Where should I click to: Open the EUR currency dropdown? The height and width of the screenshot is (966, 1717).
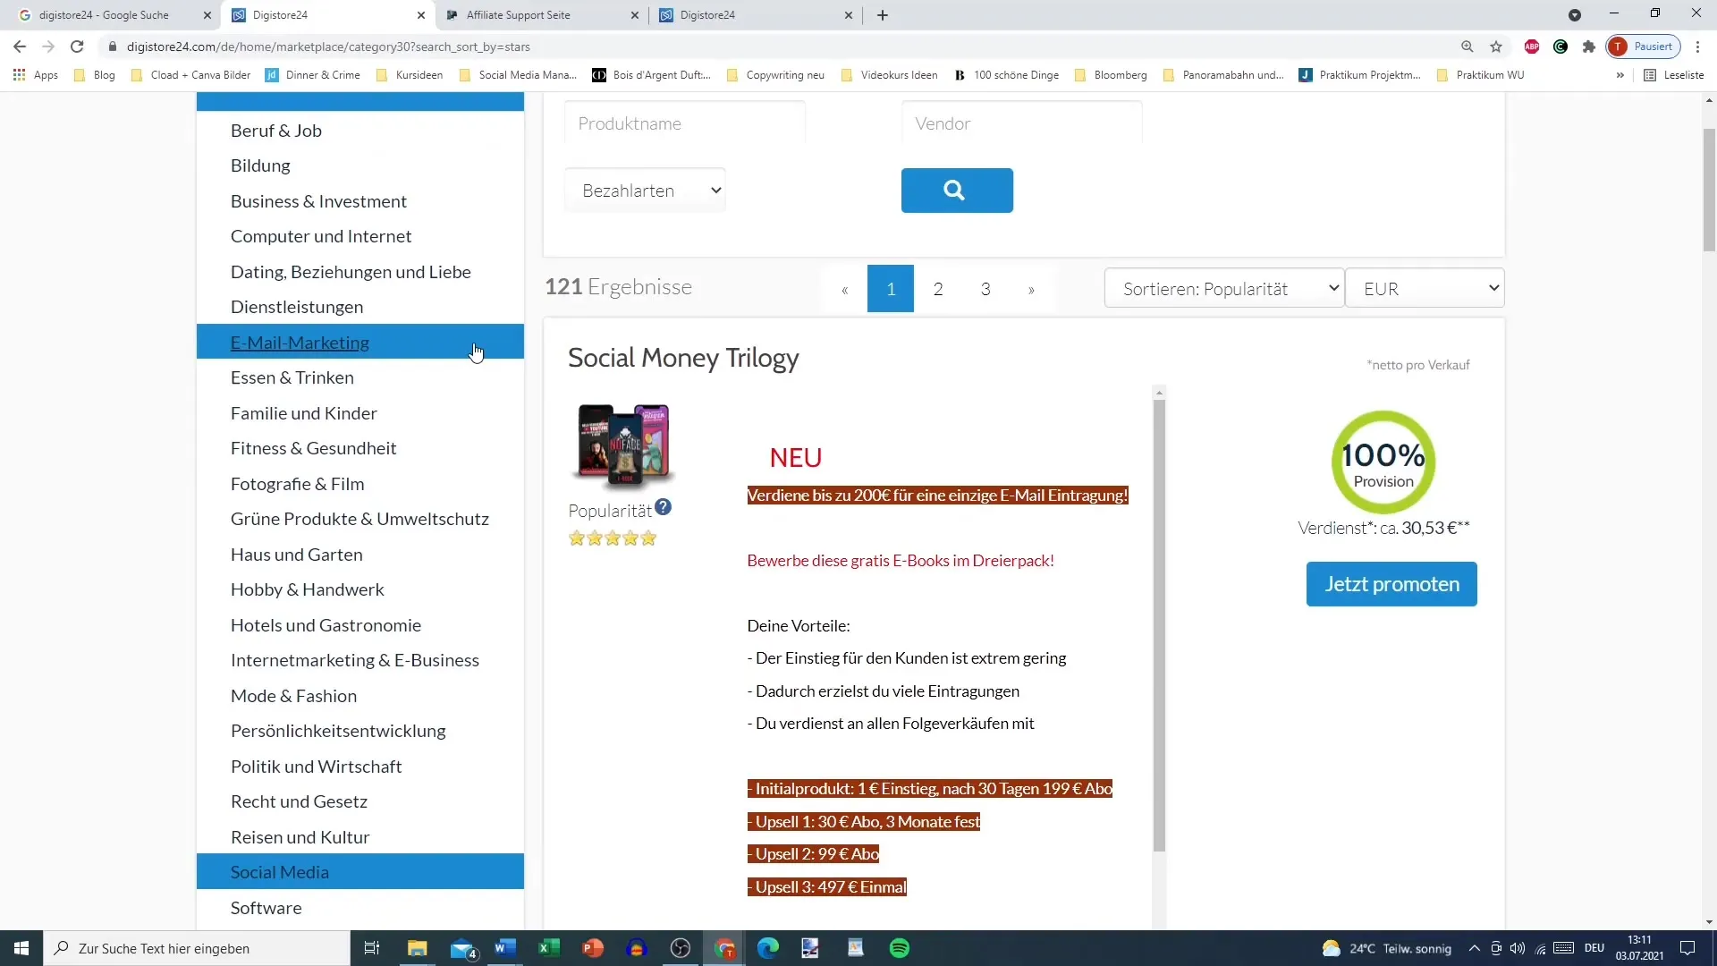(x=1425, y=288)
